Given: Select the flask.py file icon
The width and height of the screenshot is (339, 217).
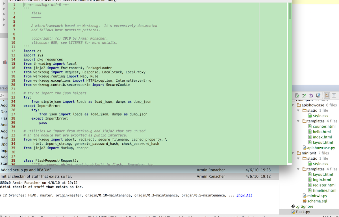Looking at the screenshot, I should point(293,212).
